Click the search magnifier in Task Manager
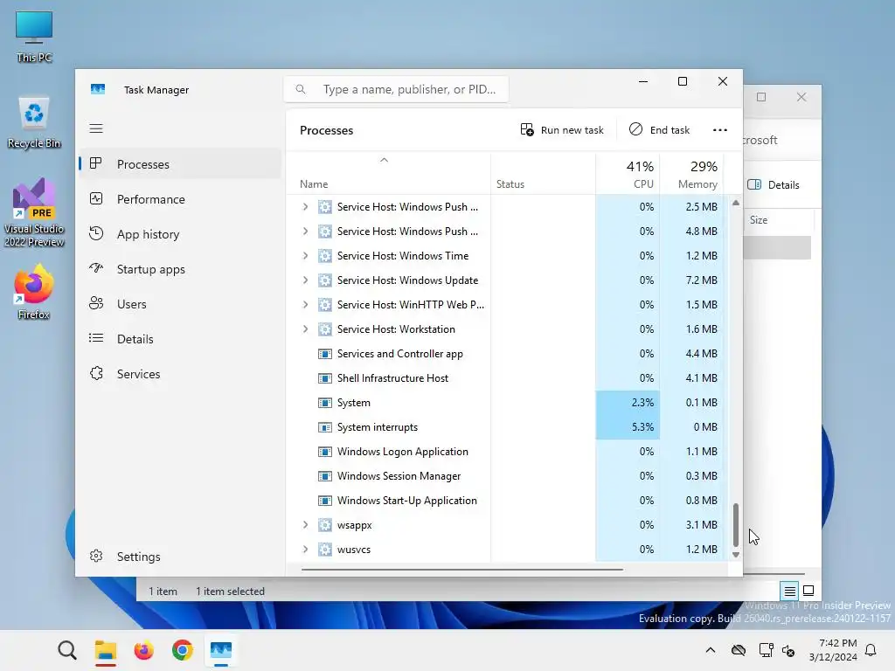The width and height of the screenshot is (895, 671). click(301, 89)
